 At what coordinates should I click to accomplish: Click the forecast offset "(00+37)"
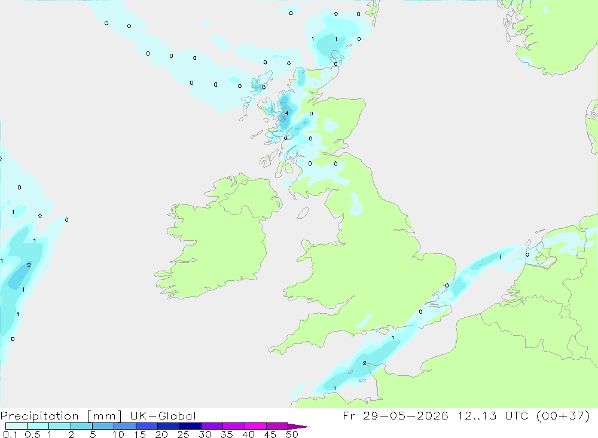[563, 415]
